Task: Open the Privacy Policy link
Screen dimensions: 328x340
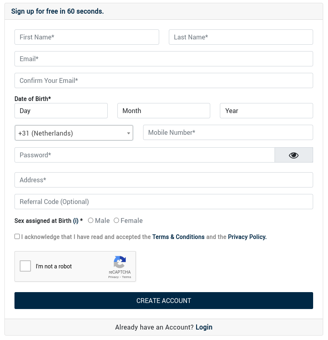Action: (247, 237)
